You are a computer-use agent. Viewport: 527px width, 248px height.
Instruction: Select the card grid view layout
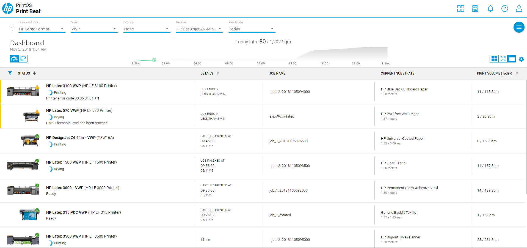tap(494, 59)
